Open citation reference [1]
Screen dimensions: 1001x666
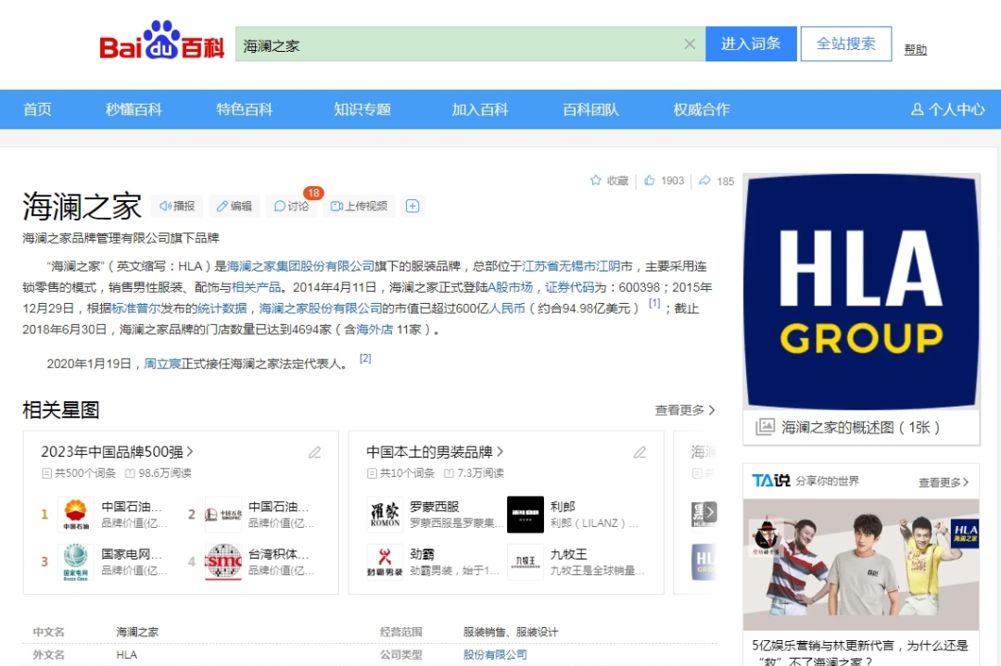point(654,304)
